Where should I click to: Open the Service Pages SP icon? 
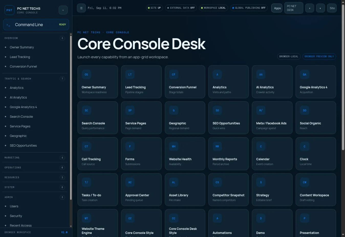(x=130, y=111)
